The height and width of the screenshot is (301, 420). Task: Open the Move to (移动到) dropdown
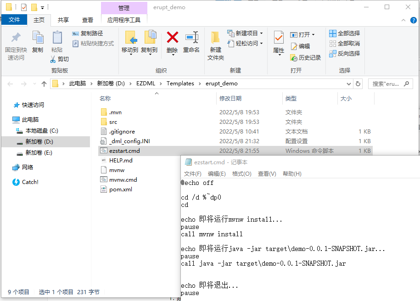(131, 54)
